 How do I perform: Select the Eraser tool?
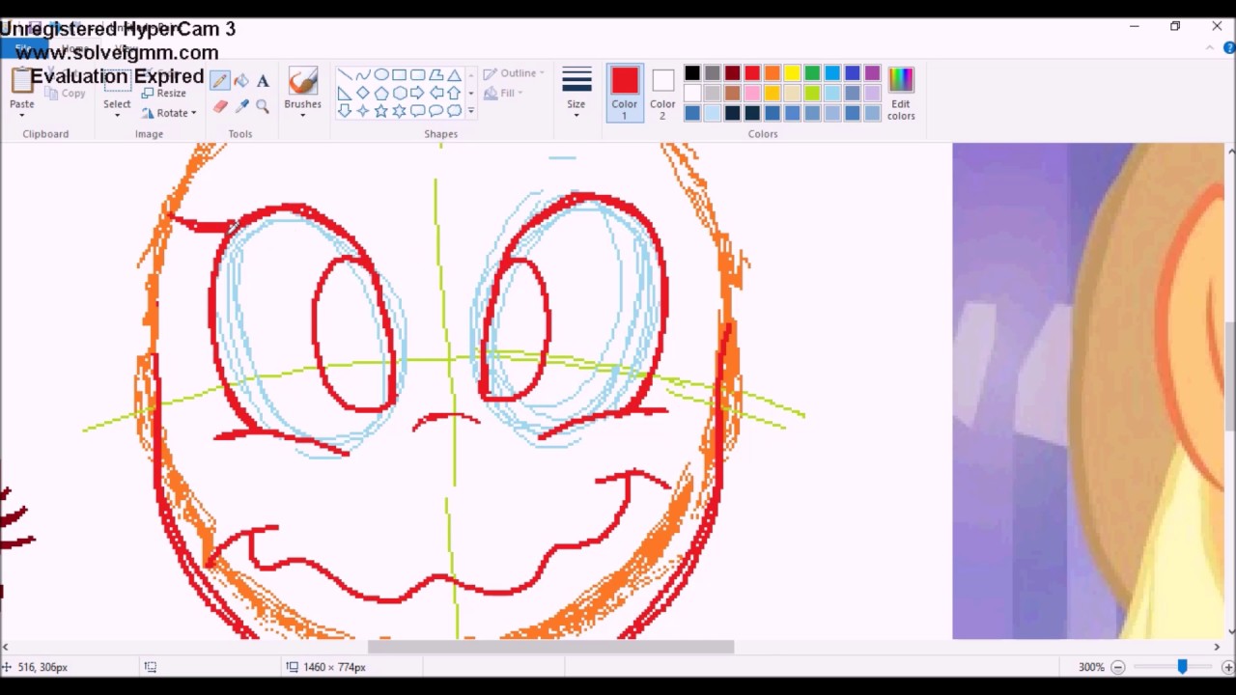coord(220,106)
